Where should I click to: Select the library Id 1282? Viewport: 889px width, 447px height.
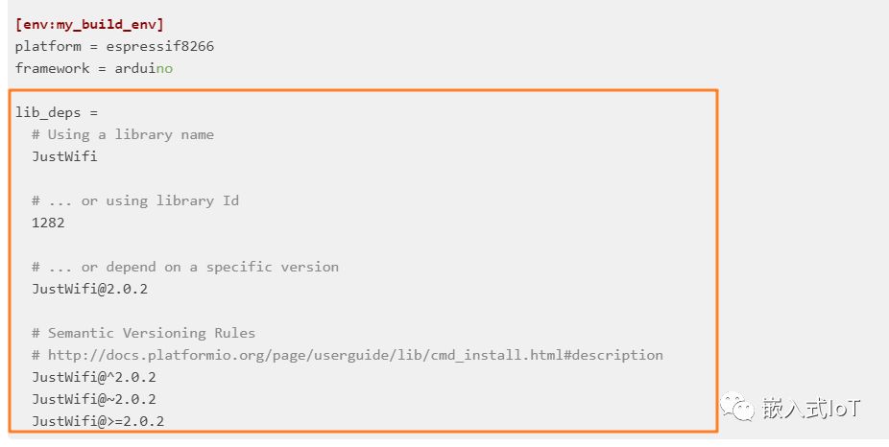(48, 223)
